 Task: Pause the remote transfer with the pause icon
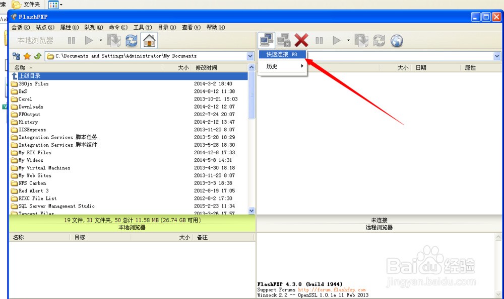coord(319,41)
